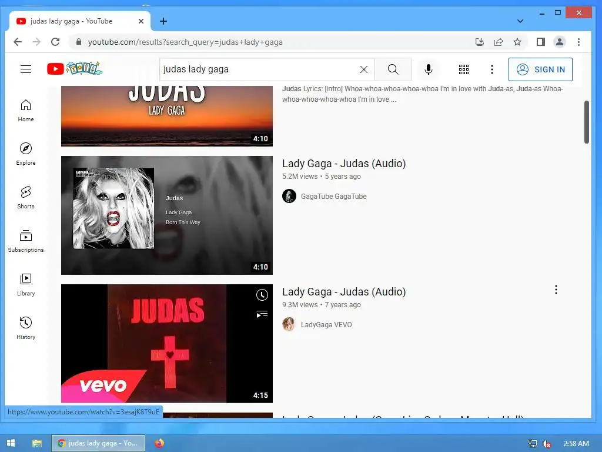The width and height of the screenshot is (602, 452).
Task: Open Chrome profile avatar
Action: (560, 42)
